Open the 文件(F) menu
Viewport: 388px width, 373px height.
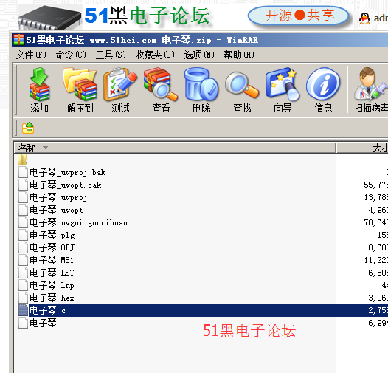click(31, 55)
